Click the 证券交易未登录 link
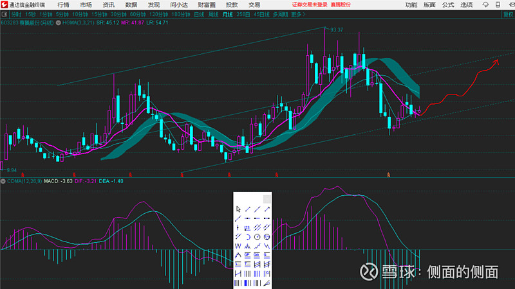515x289 pixels. pos(310,4)
